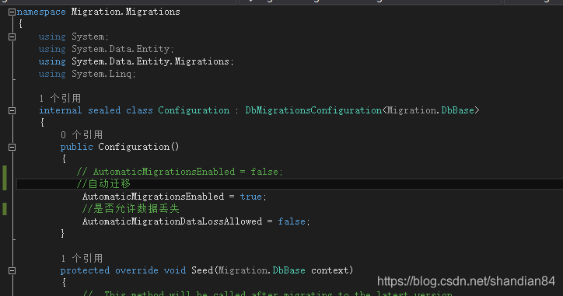This screenshot has height=296, width=563.
Task: Open '1 个引用' CodeLens above class Configuration
Action: tap(60, 99)
